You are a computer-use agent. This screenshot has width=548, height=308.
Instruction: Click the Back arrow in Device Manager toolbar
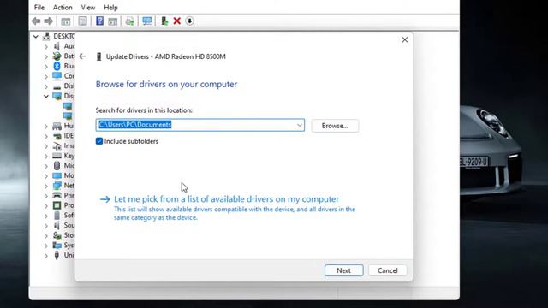click(36, 21)
